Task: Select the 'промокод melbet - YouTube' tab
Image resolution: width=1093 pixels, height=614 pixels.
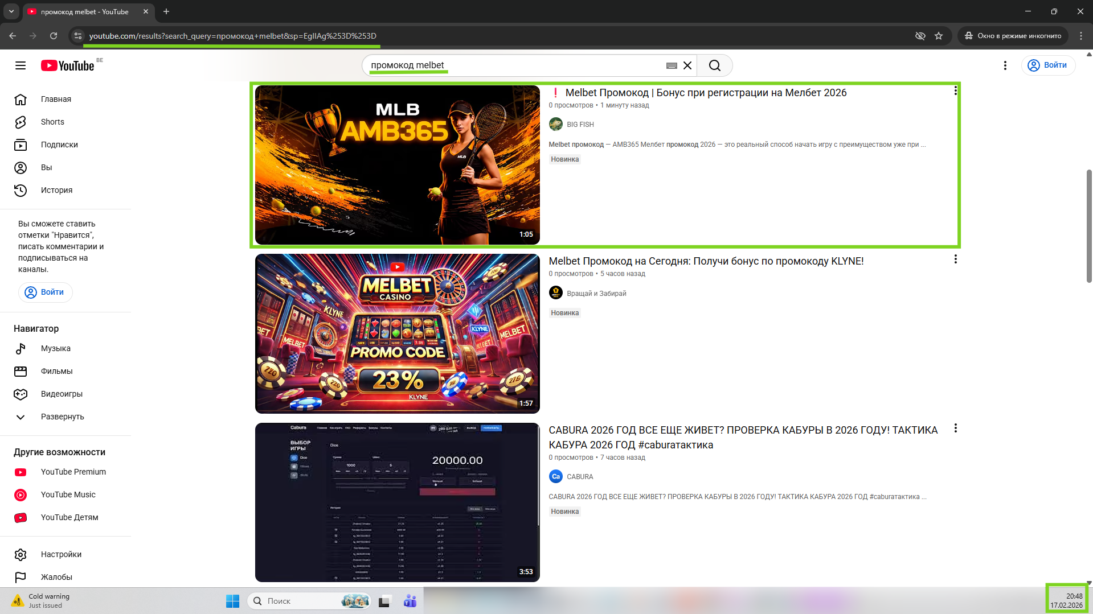Action: pos(84,11)
